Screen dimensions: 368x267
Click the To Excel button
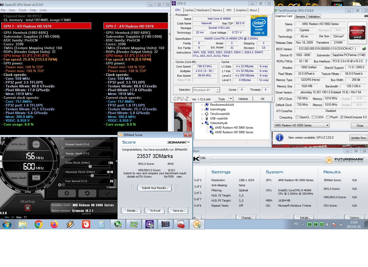pos(155,211)
